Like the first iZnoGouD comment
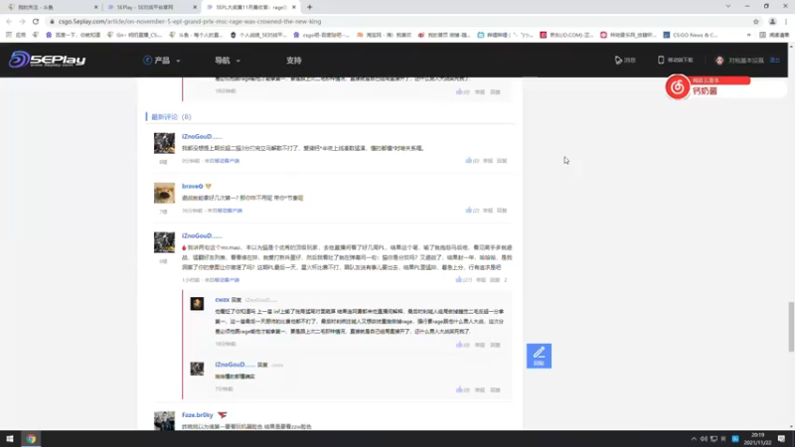This screenshot has width=795, height=447. tap(471, 161)
